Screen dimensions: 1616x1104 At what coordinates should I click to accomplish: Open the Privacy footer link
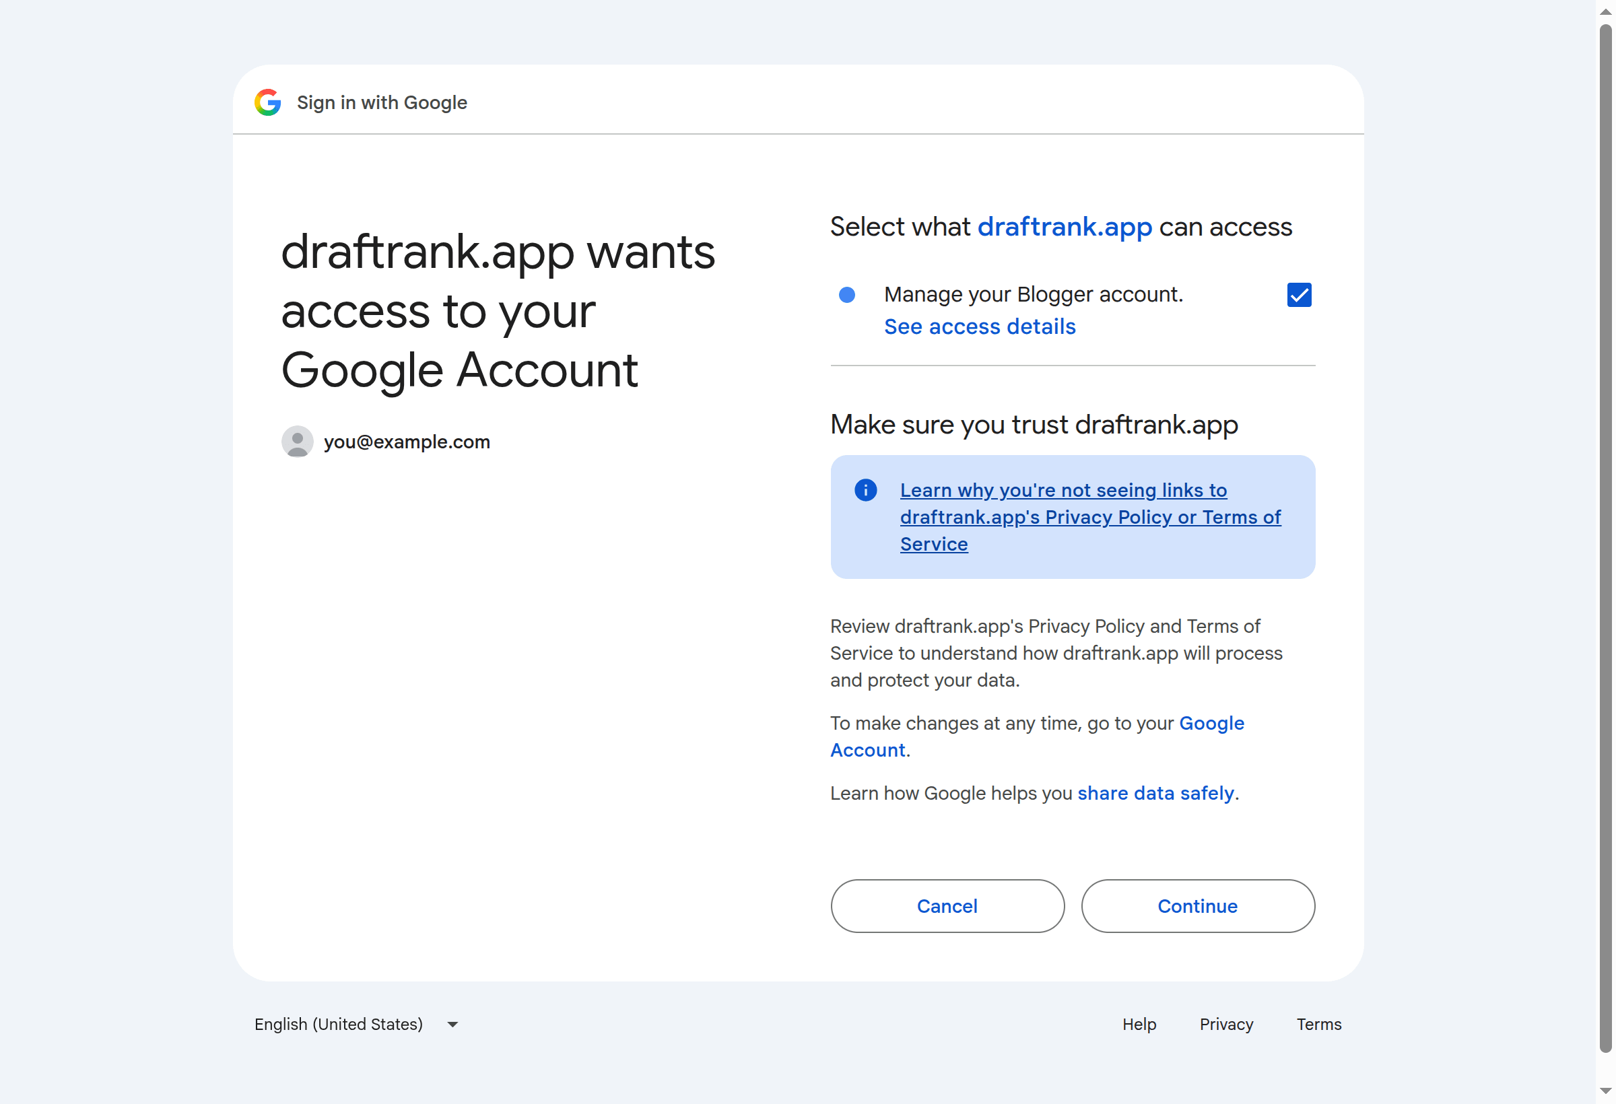[x=1226, y=1024]
